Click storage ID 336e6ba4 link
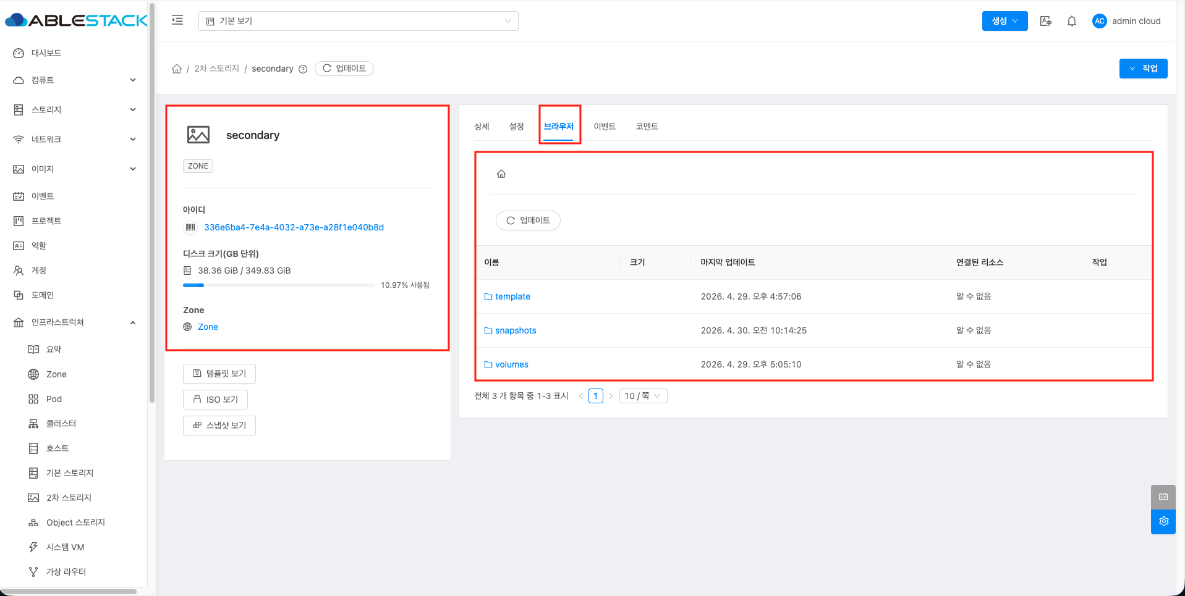This screenshot has height=596, width=1185. (294, 227)
